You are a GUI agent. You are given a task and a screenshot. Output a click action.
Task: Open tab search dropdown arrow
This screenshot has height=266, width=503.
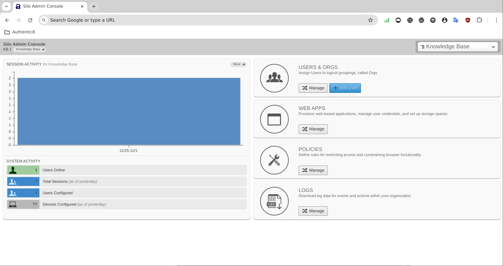tap(6, 6)
